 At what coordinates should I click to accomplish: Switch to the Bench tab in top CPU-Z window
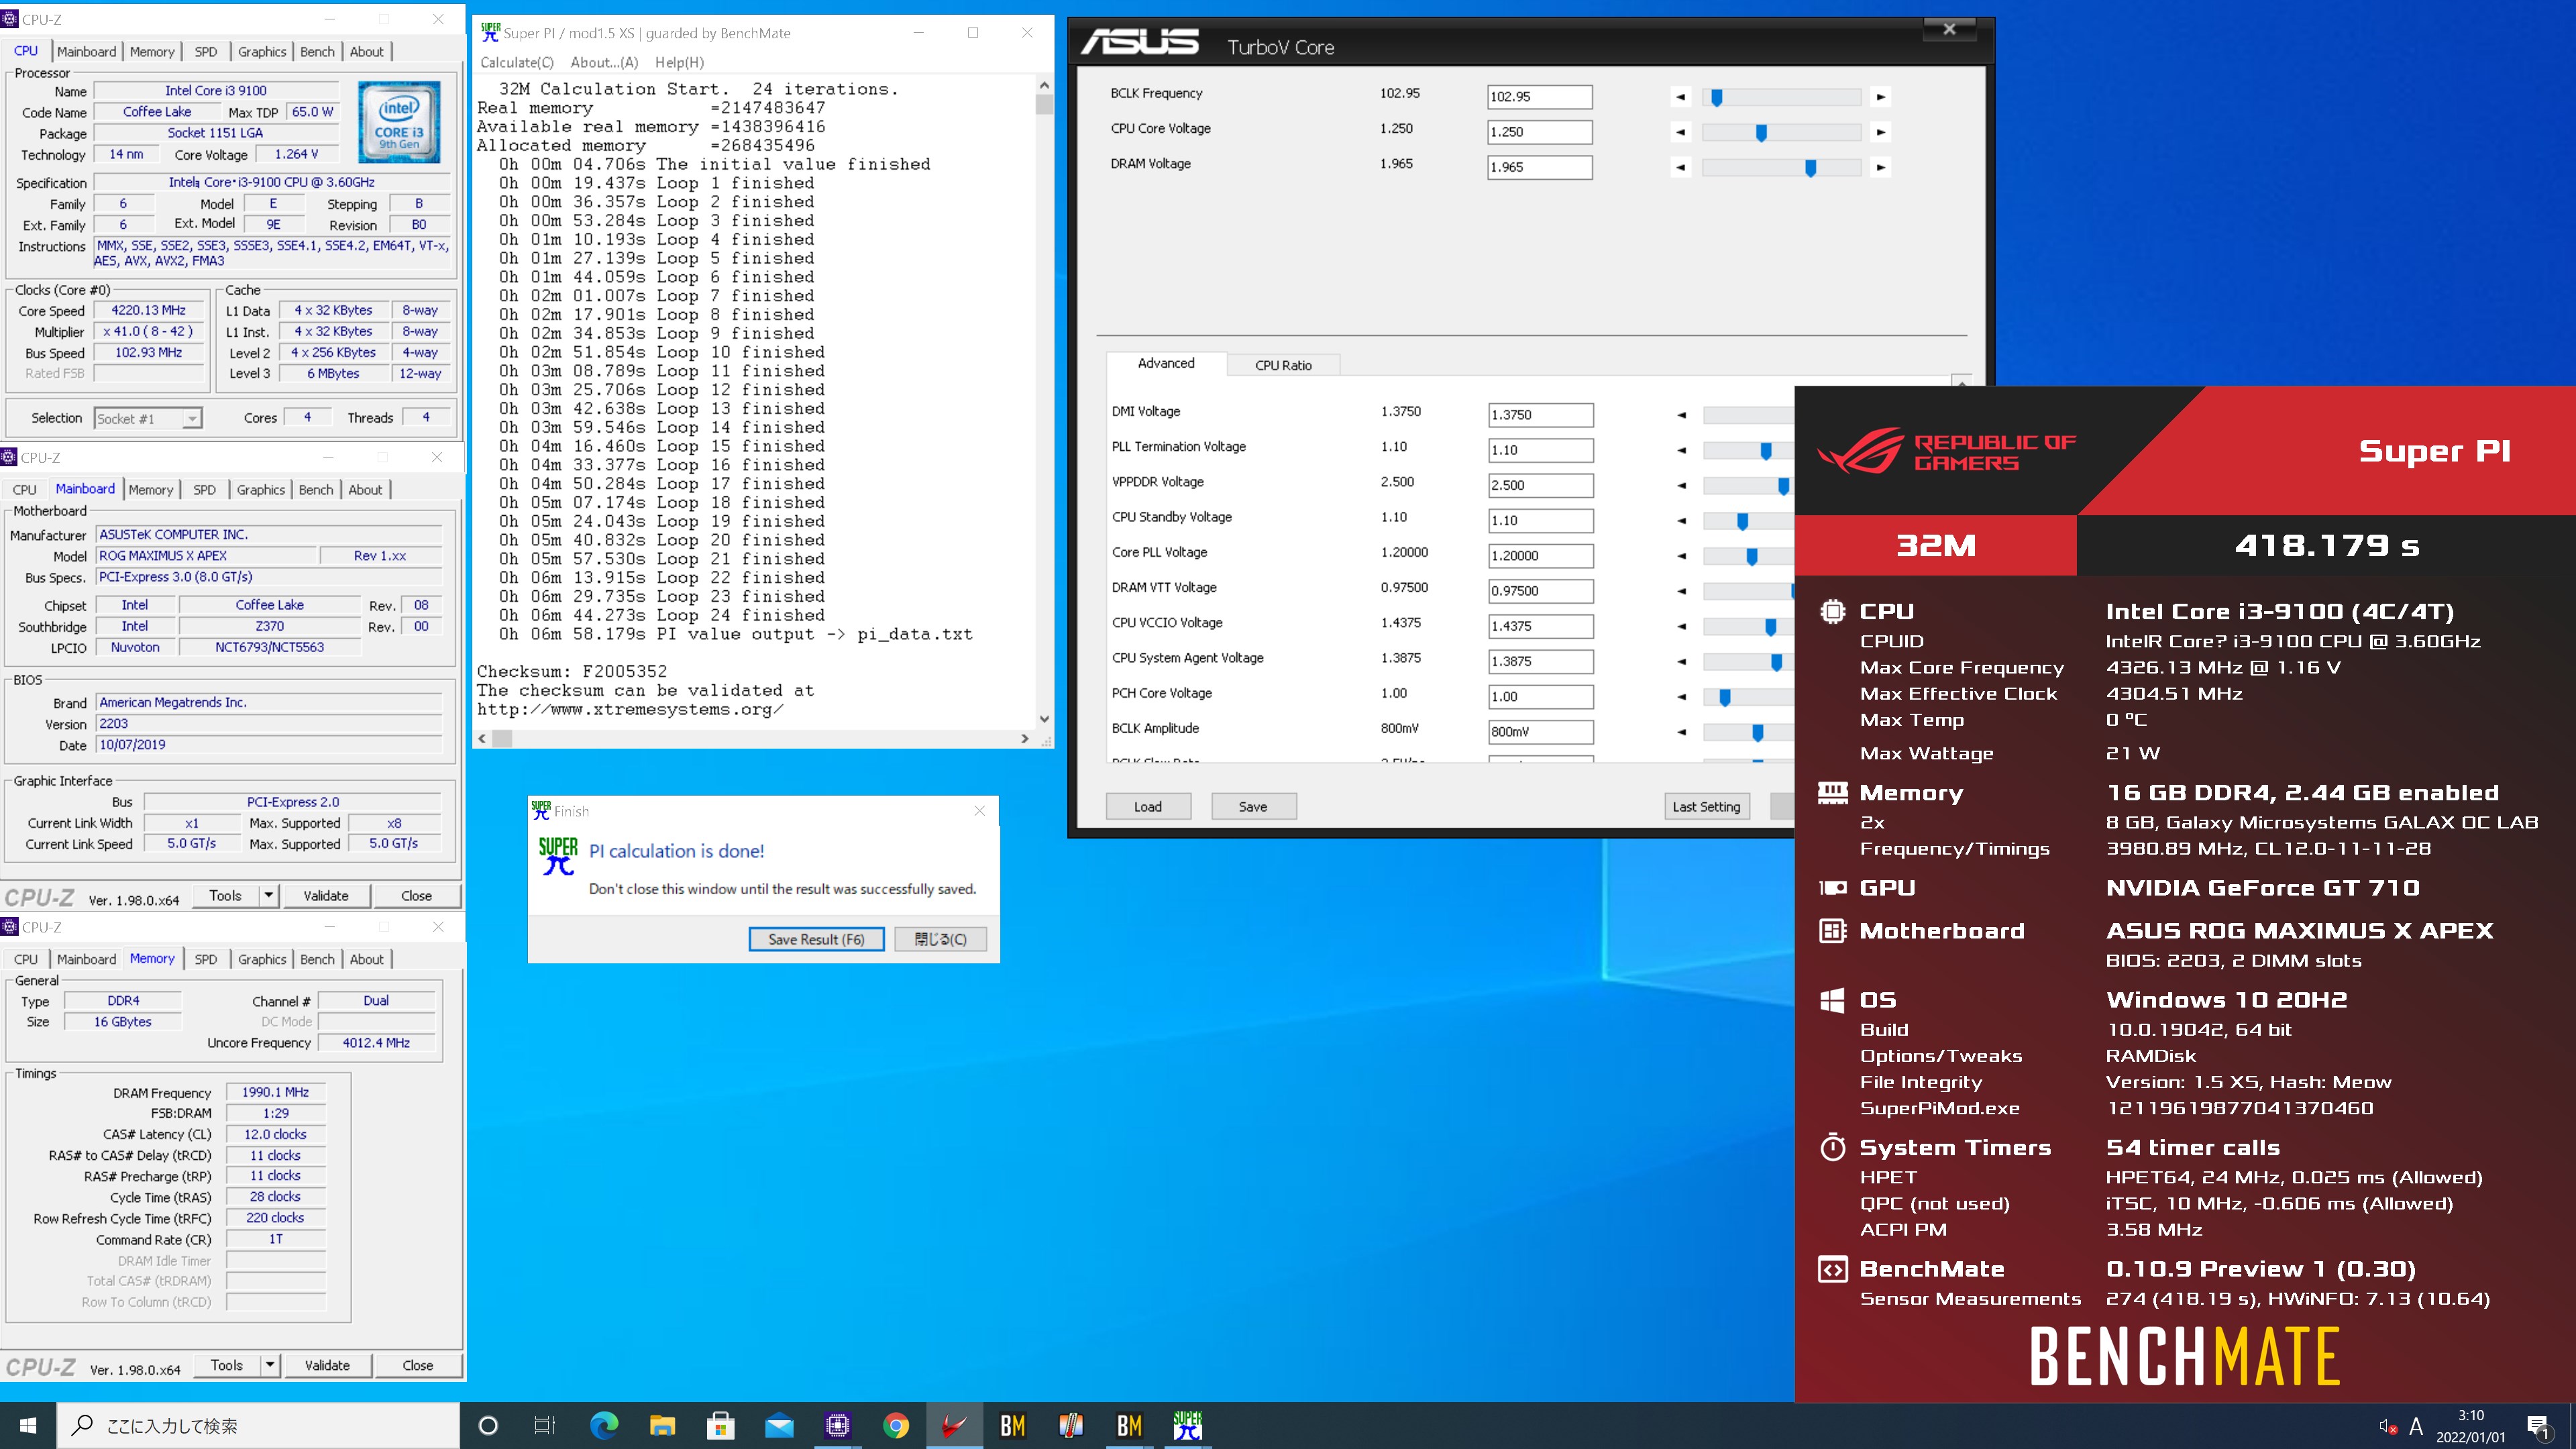(x=317, y=52)
